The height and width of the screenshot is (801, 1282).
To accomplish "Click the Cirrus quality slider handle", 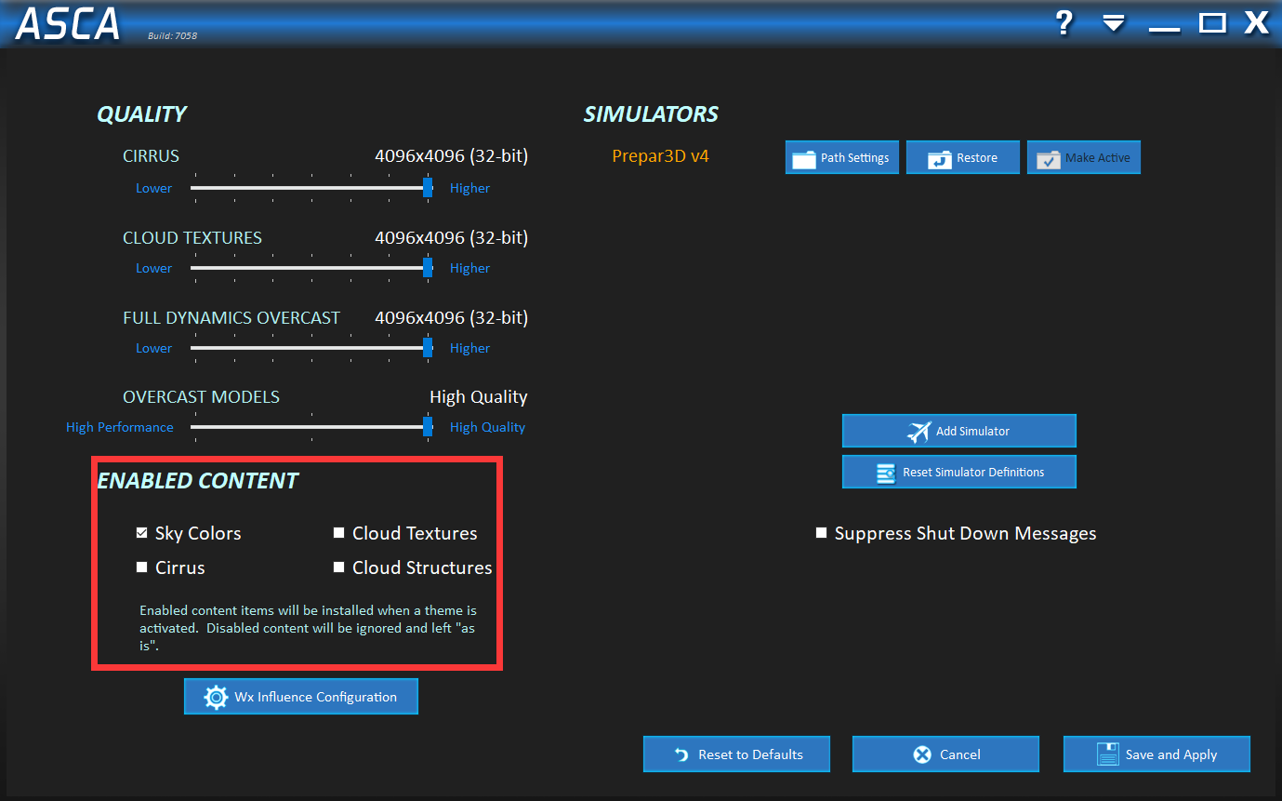I will pos(428,188).
